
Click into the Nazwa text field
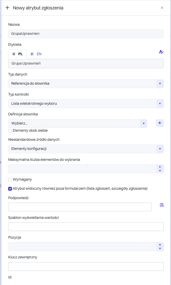pos(86,34)
